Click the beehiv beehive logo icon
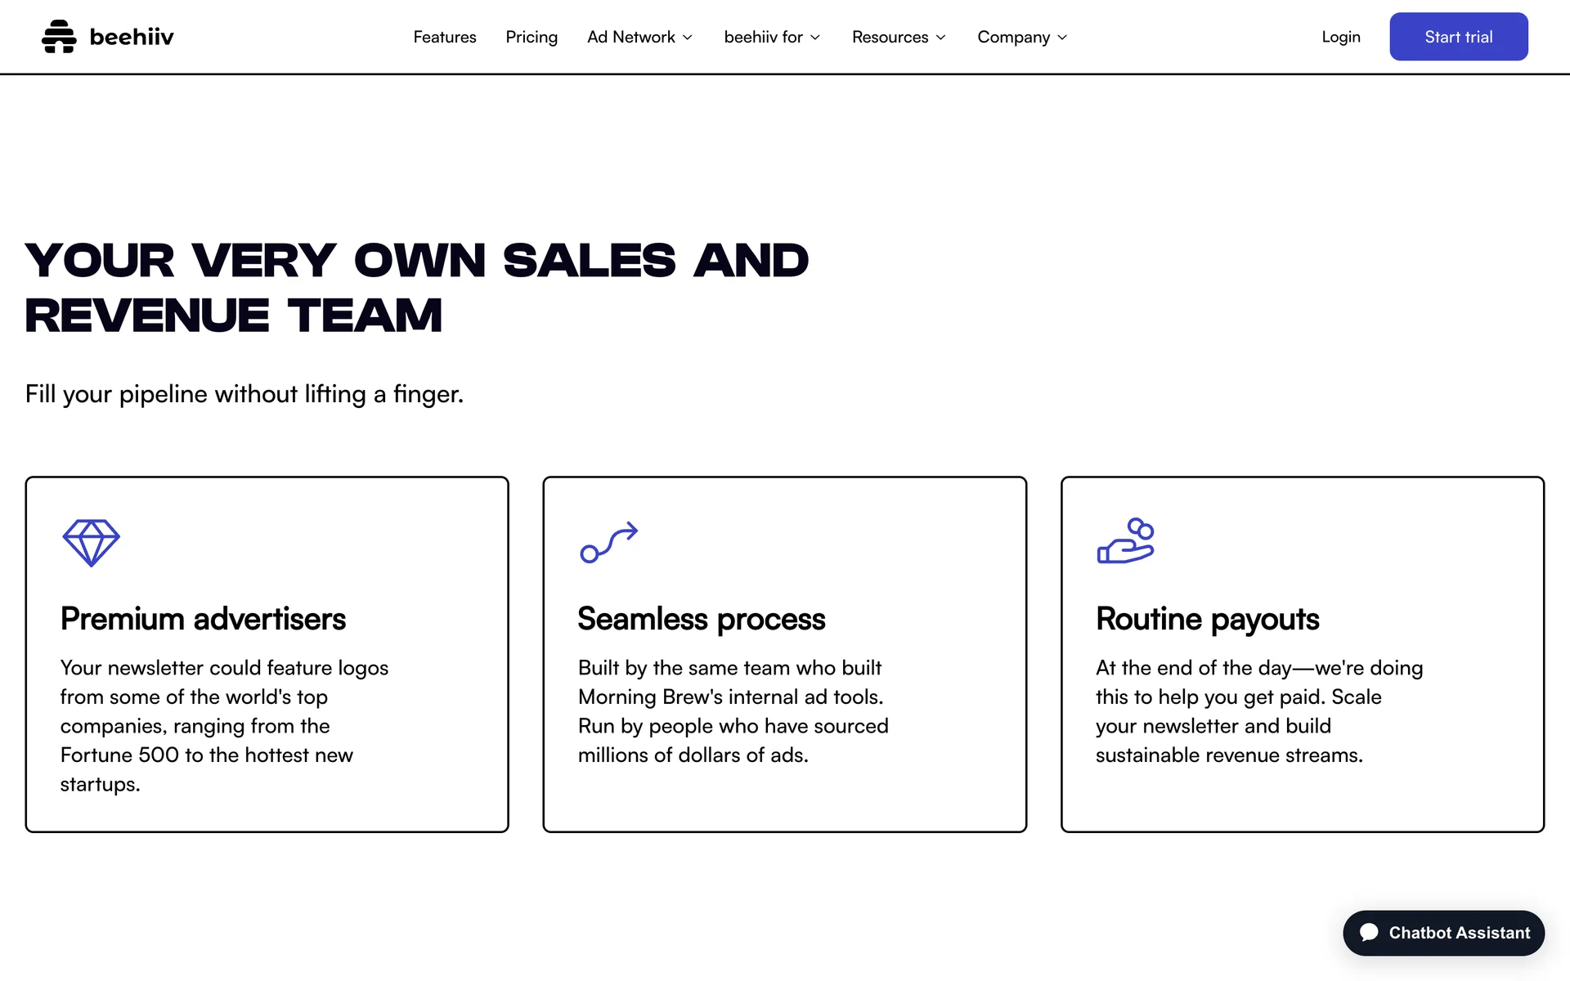The image size is (1570, 981). 59,37
